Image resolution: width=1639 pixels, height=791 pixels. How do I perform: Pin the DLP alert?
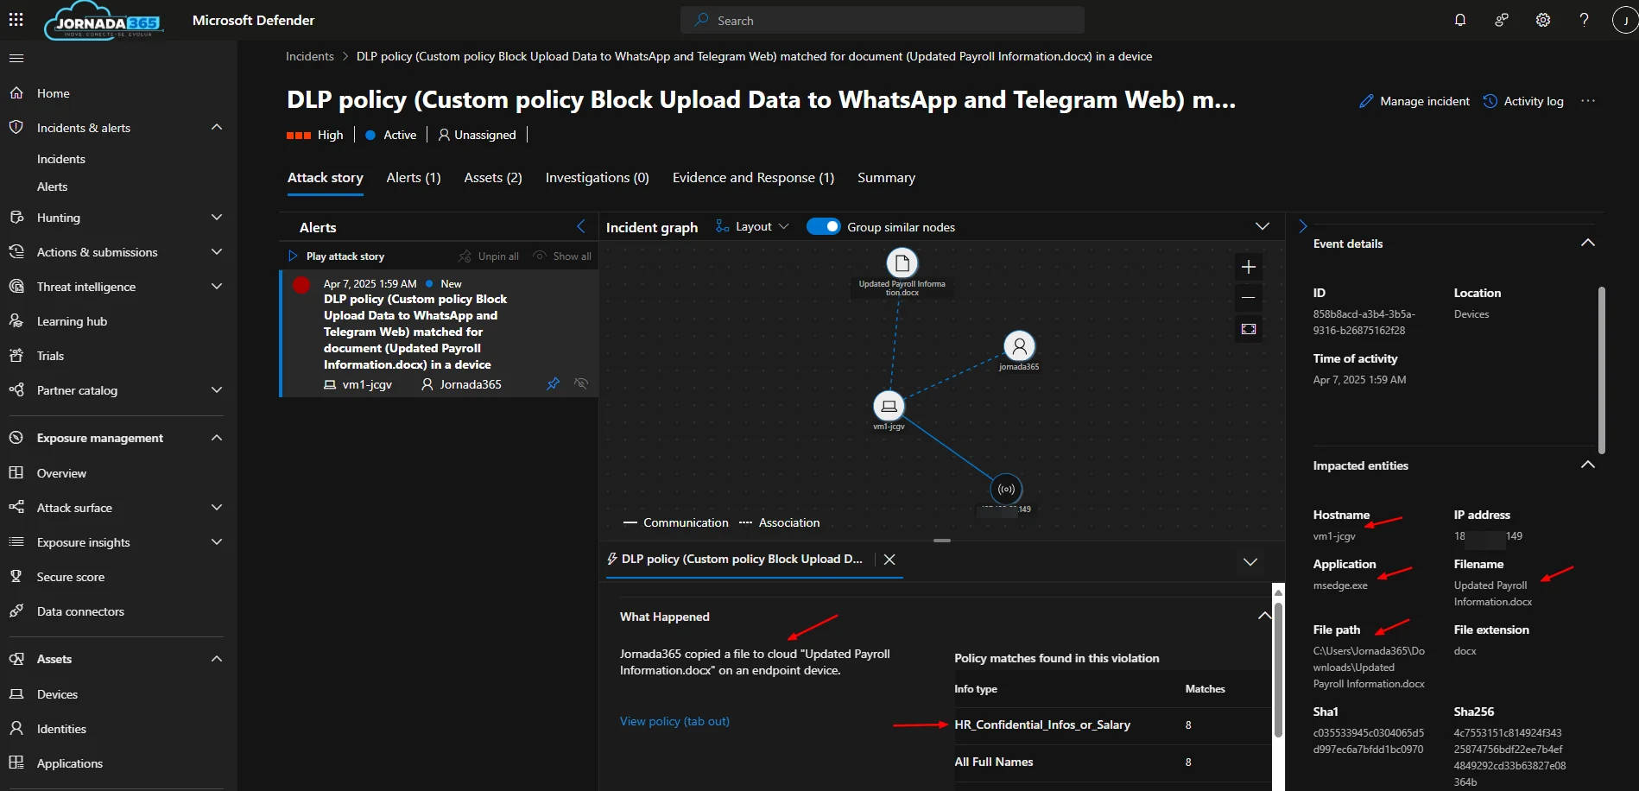click(x=554, y=383)
